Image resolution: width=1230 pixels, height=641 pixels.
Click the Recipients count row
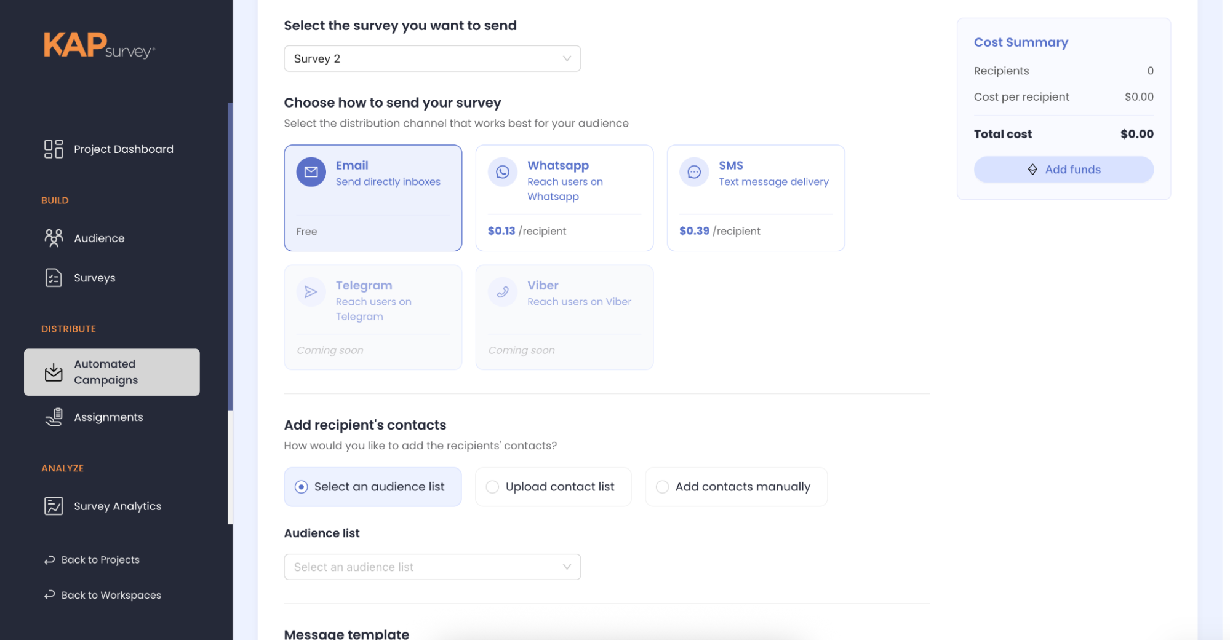(1063, 71)
